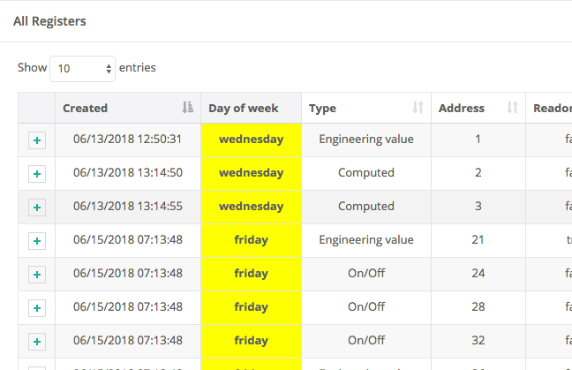Screen dimensions: 572x370
Task: Expand the row with address 21
Action: tap(37, 241)
